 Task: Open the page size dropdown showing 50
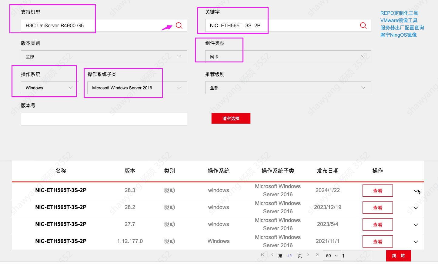332,256
